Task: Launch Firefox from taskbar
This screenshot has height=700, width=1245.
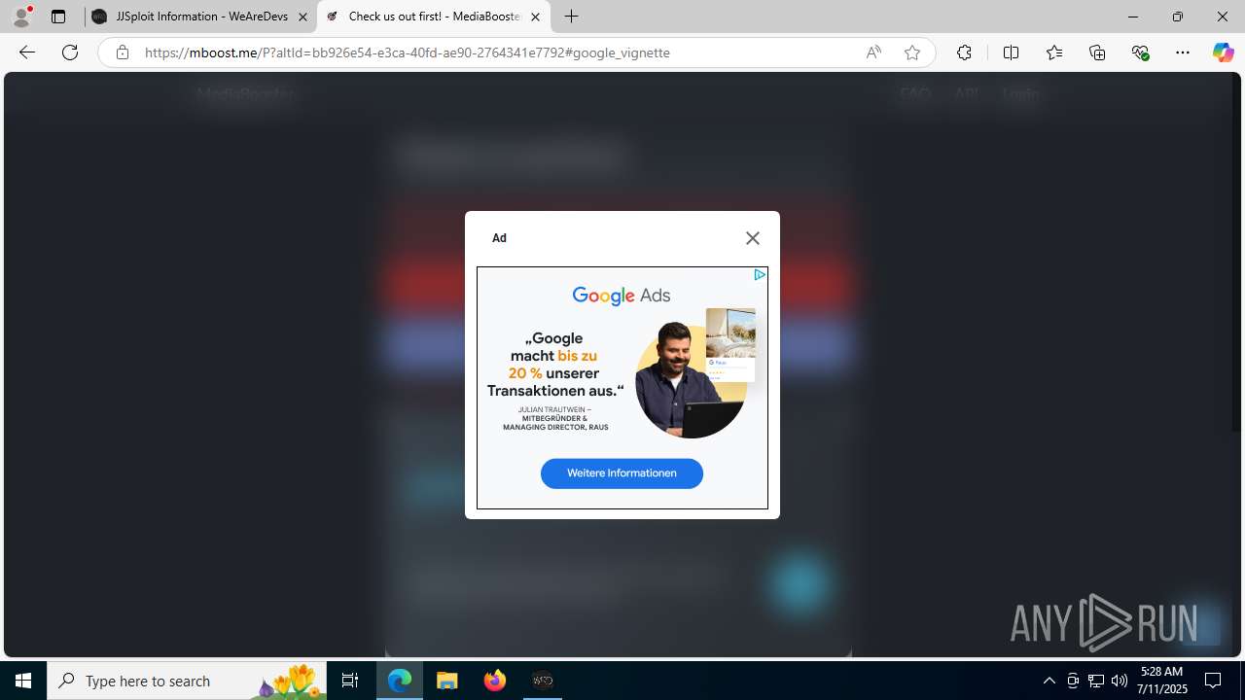Action: (x=495, y=681)
